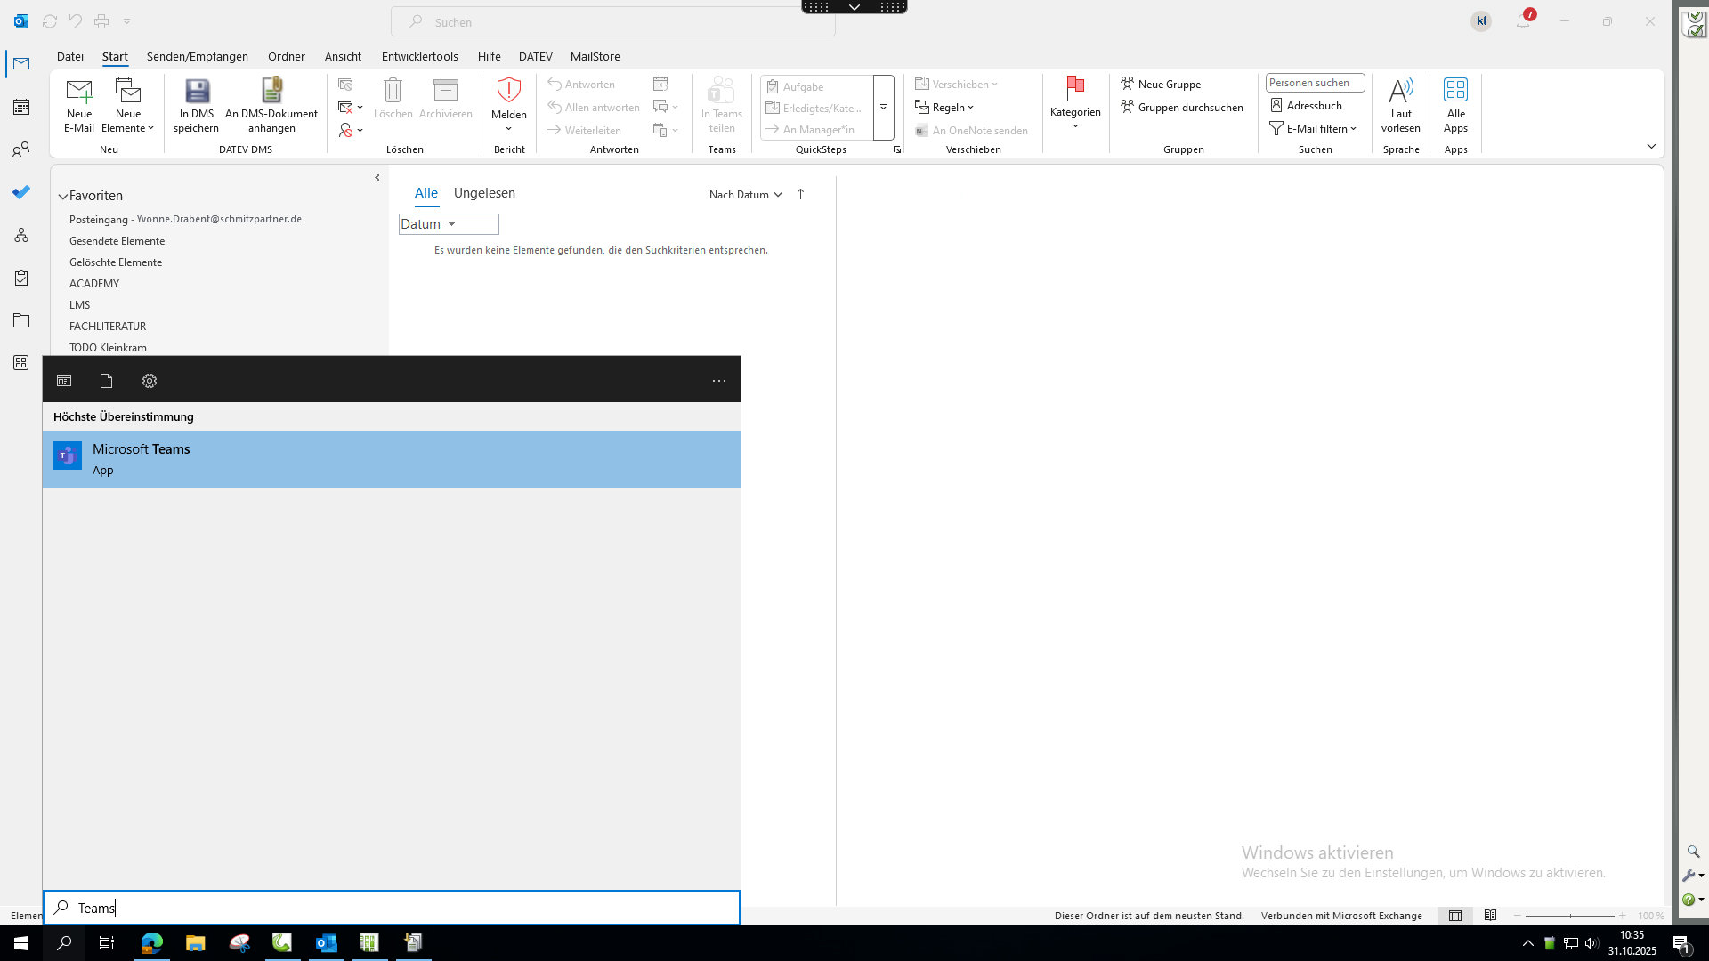Click the Neue E-Mail icon
Screen dimensions: 1709x961
click(x=78, y=92)
